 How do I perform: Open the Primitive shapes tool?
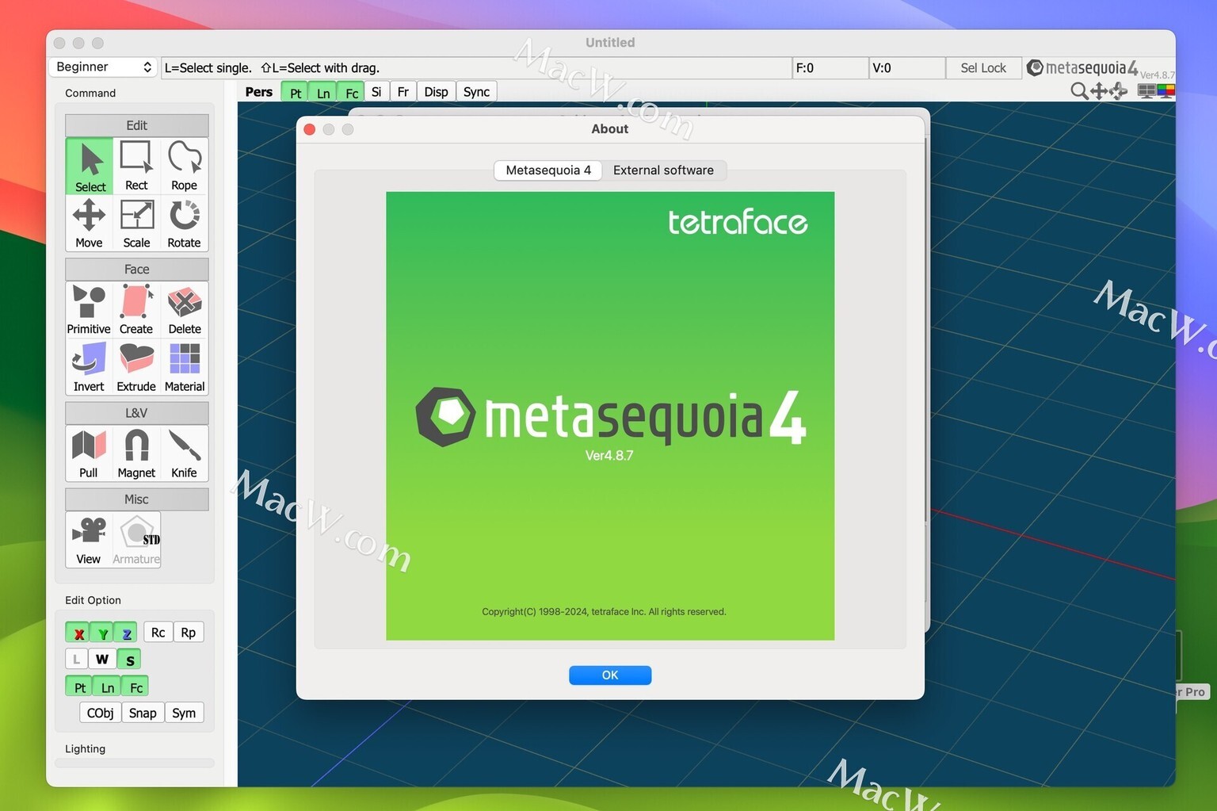point(89,310)
